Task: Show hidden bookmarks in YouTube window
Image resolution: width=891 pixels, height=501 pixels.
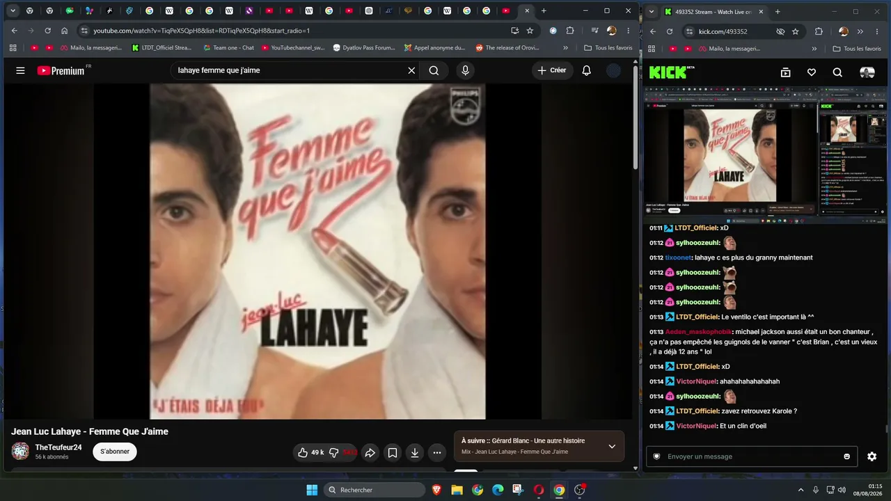Action: click(x=565, y=48)
